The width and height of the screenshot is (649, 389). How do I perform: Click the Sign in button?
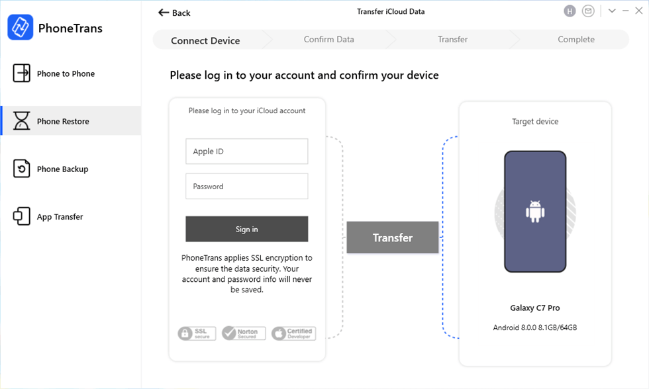pyautogui.click(x=246, y=229)
